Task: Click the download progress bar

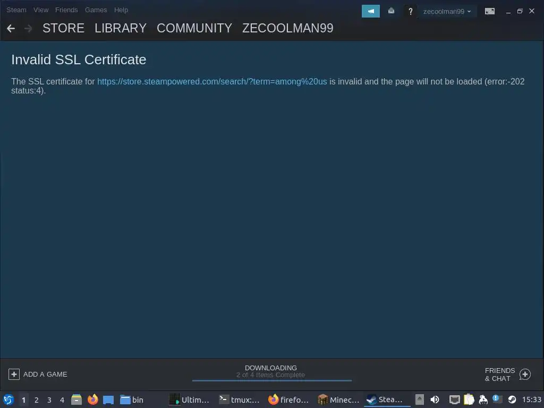Action: pyautogui.click(x=271, y=380)
